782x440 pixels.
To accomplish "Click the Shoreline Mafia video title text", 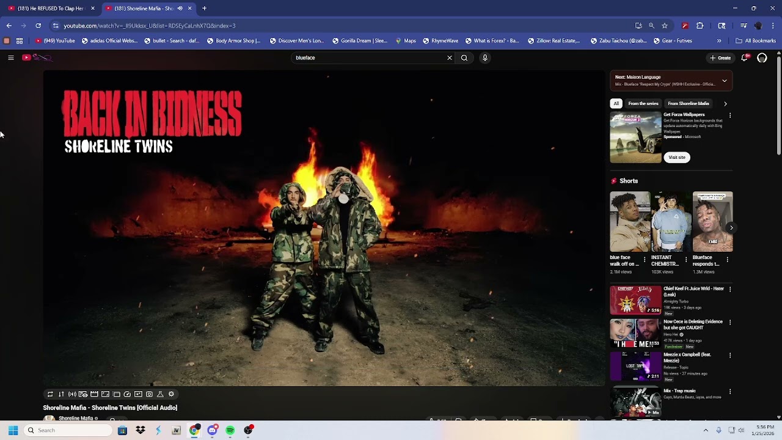I will 110,408.
